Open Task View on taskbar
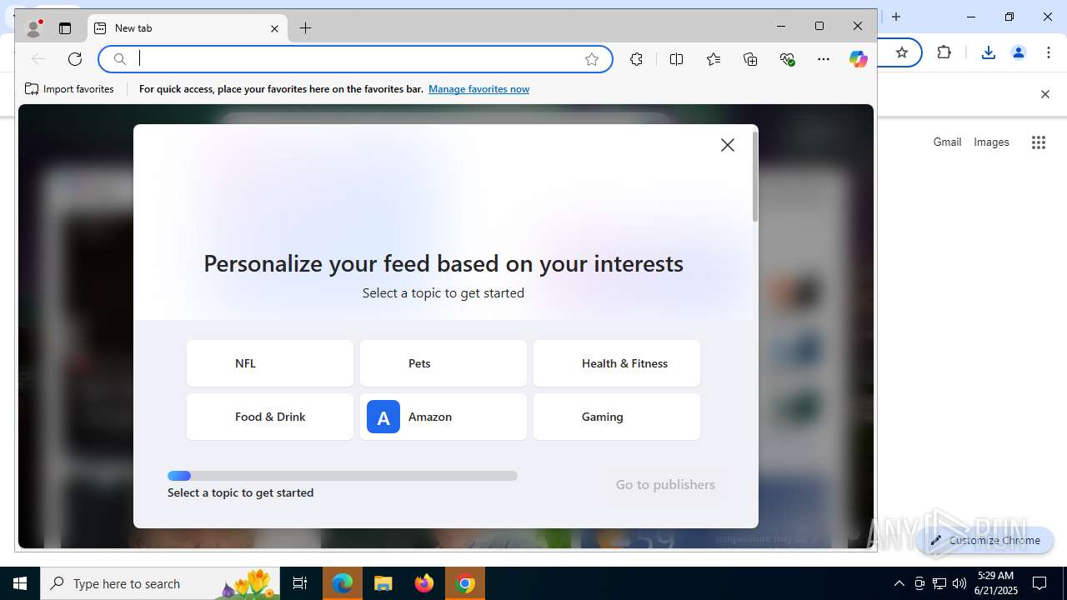 300,583
